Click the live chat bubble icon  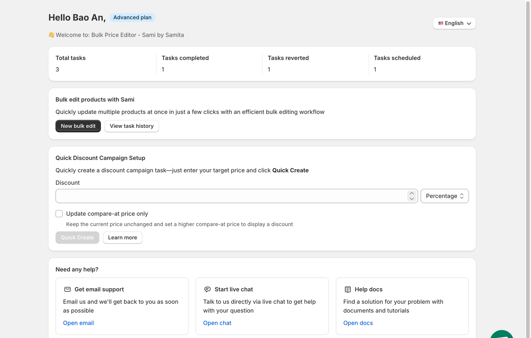[207, 289]
